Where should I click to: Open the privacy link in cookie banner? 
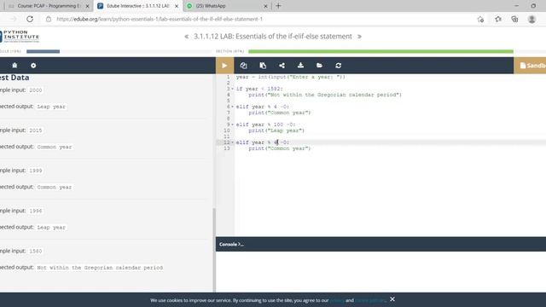[x=337, y=300]
